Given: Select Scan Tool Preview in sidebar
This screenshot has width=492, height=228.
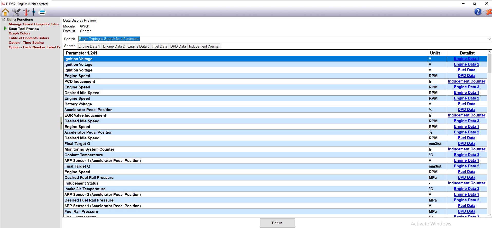Looking at the screenshot, I should pos(24,29).
